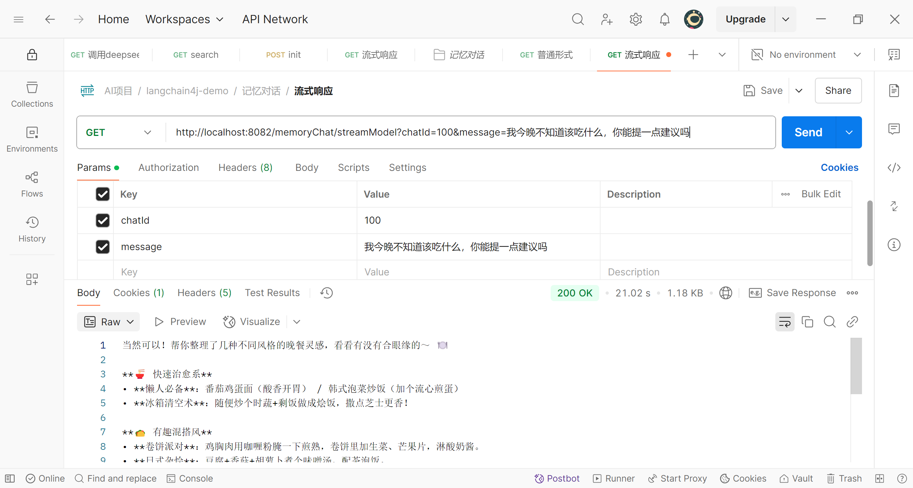Toggle the select-all params checkbox
The height and width of the screenshot is (488, 913).
pyautogui.click(x=103, y=194)
